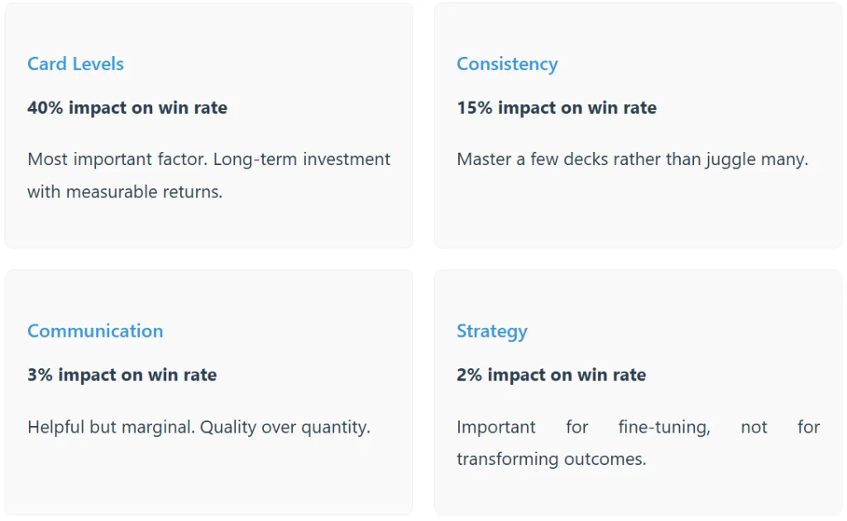Image resolution: width=847 pixels, height=521 pixels.
Task: Select the Communication card title
Action: pyautogui.click(x=95, y=331)
